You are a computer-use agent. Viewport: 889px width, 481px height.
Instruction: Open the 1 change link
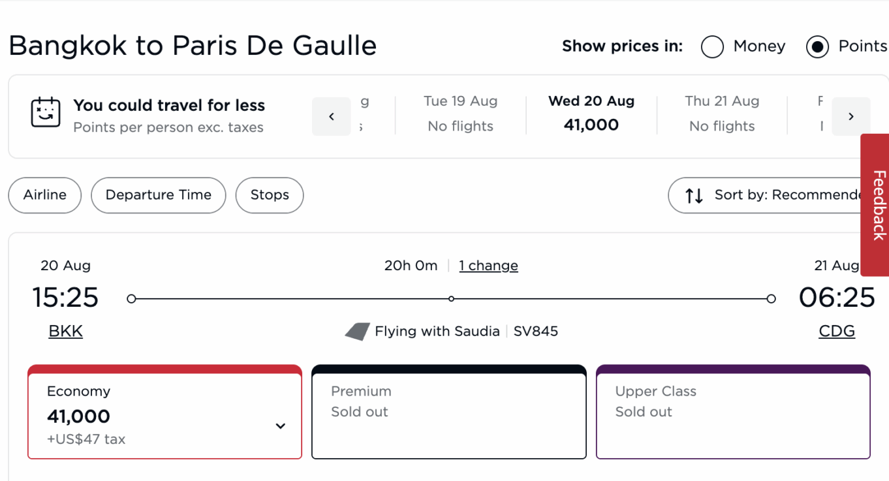tap(488, 266)
